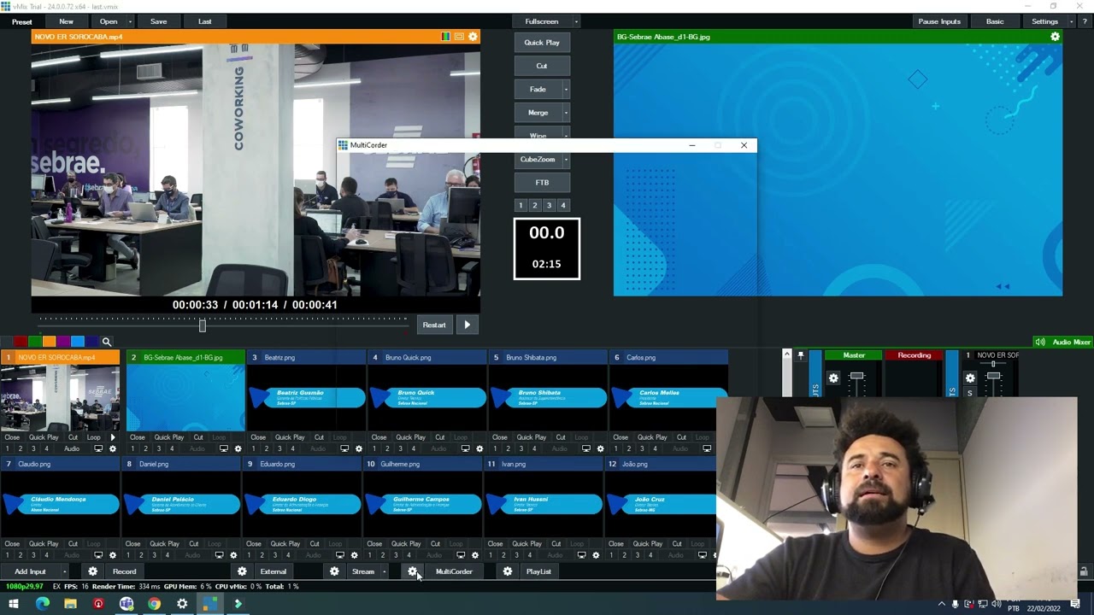The image size is (1094, 615).
Task: Pin the audio mixer panel
Action: point(801,355)
